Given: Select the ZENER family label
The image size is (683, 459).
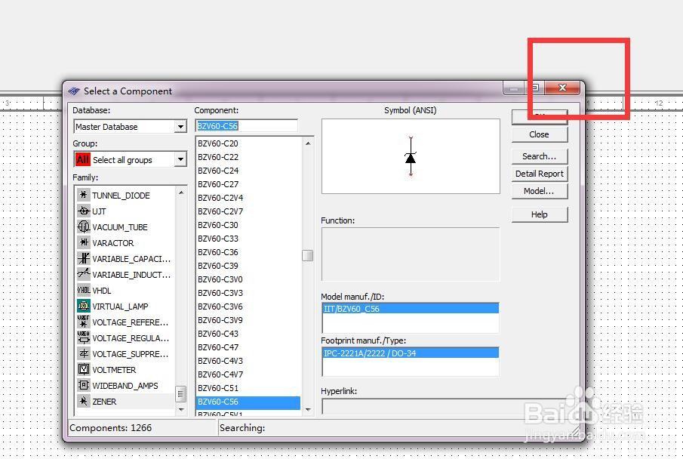Looking at the screenshot, I should [x=104, y=402].
